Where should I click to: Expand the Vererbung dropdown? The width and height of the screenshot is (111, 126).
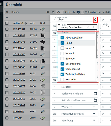click(x=94, y=120)
